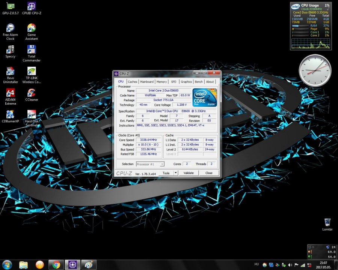Open Revo Uninstaller desktop icon
338x270 pixels.
(x=11, y=71)
